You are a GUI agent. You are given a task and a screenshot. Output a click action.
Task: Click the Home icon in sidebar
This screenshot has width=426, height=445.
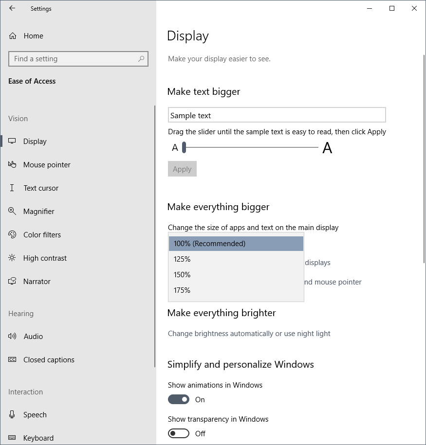click(13, 36)
